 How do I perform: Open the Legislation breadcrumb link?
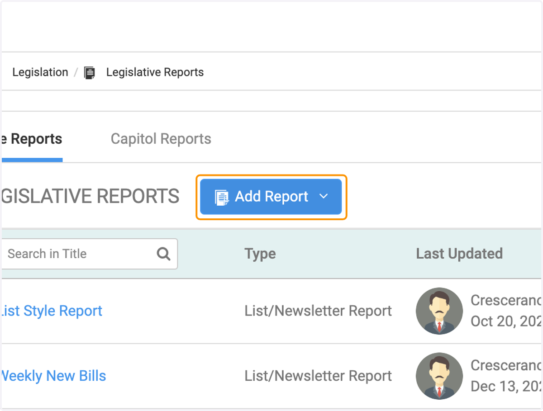40,72
